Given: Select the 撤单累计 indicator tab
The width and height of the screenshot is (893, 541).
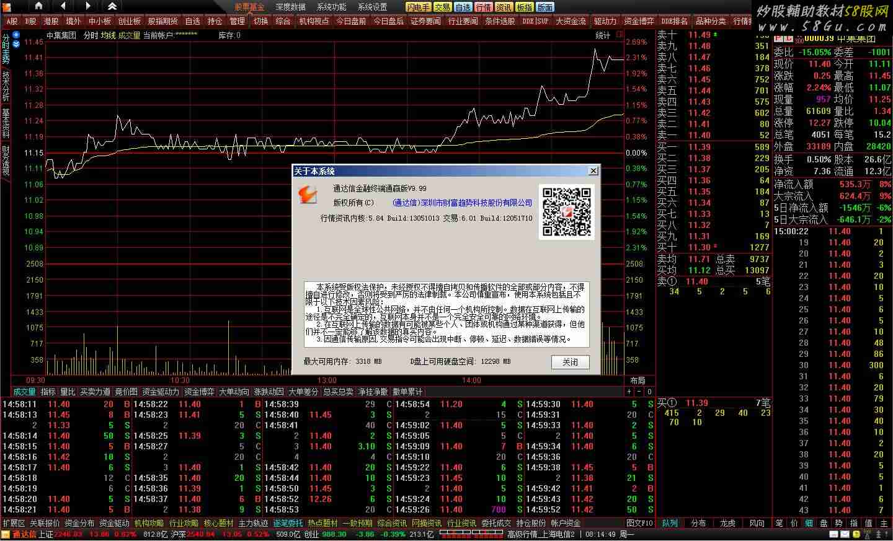Looking at the screenshot, I should pyautogui.click(x=407, y=392).
